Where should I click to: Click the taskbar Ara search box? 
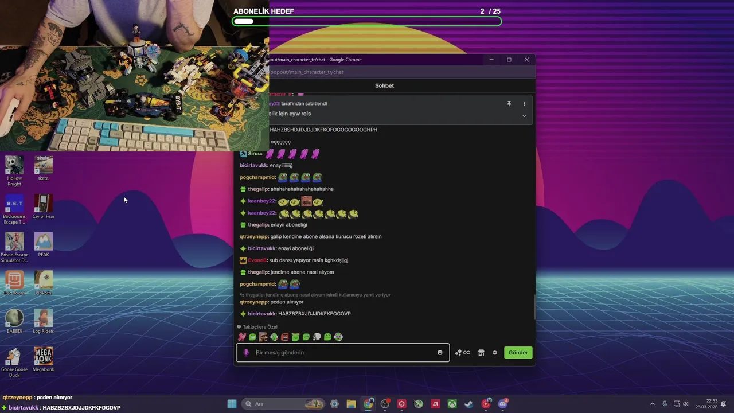283,404
